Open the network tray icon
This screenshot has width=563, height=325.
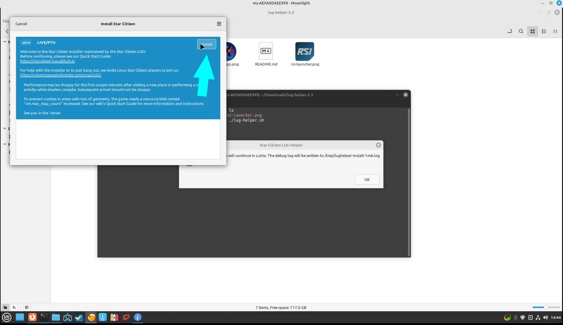pos(538,318)
